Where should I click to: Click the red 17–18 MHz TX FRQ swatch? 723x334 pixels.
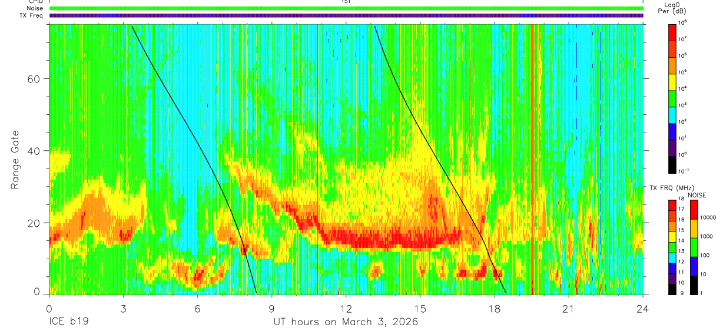[x=672, y=206]
